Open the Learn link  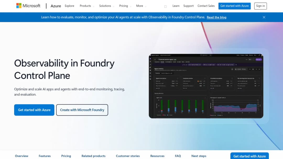pyautogui.click(x=176, y=6)
